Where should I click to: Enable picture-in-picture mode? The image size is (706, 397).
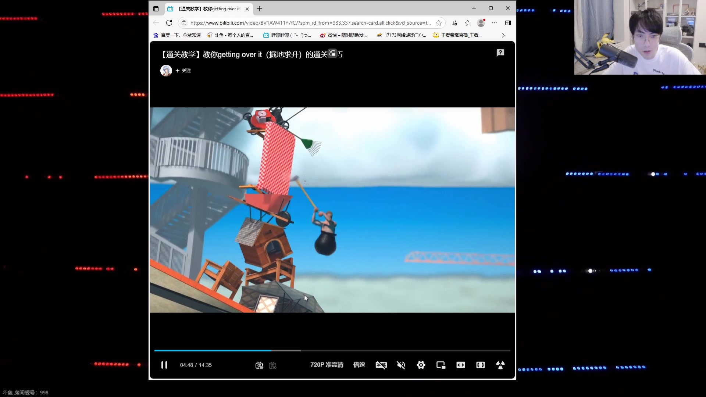coord(441,365)
